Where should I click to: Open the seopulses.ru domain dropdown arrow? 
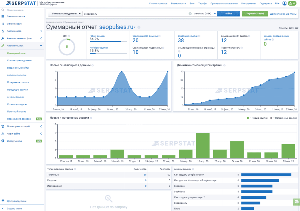click(x=135, y=27)
